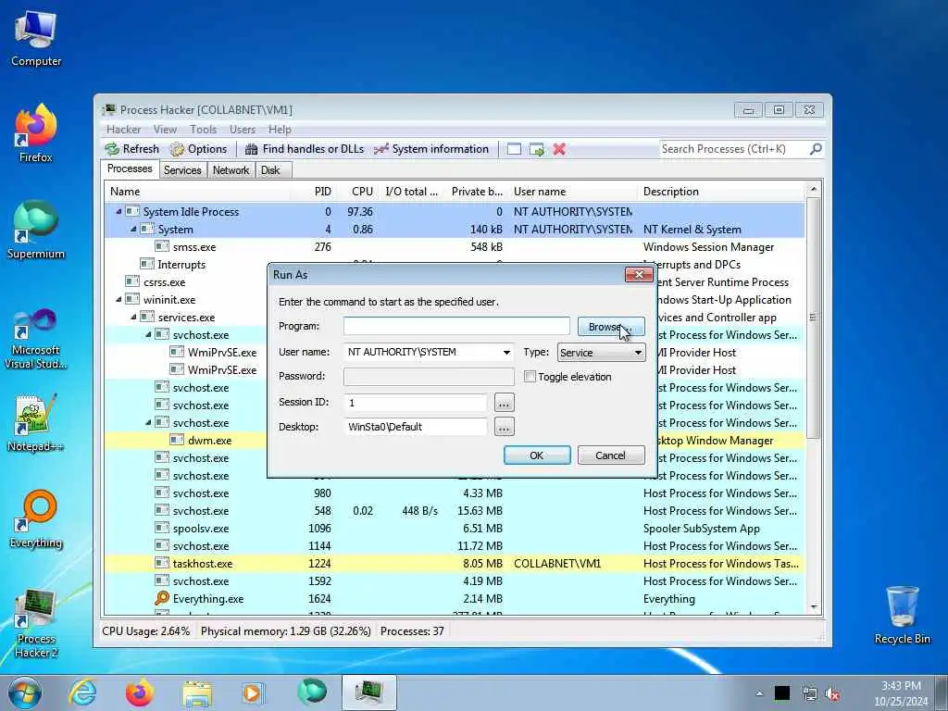The height and width of the screenshot is (711, 948).
Task: Click the Session ID ellipsis button
Action: click(505, 403)
